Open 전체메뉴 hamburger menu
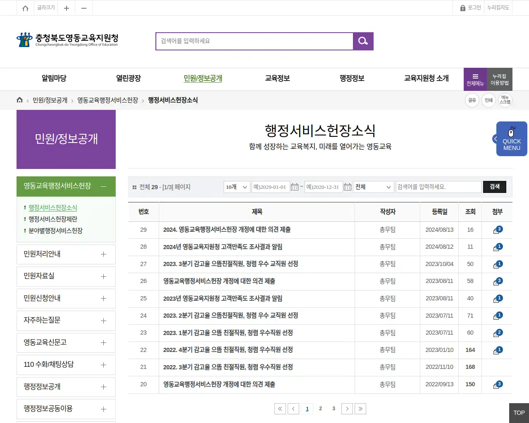Screen dimensions: 529x423 [475, 79]
